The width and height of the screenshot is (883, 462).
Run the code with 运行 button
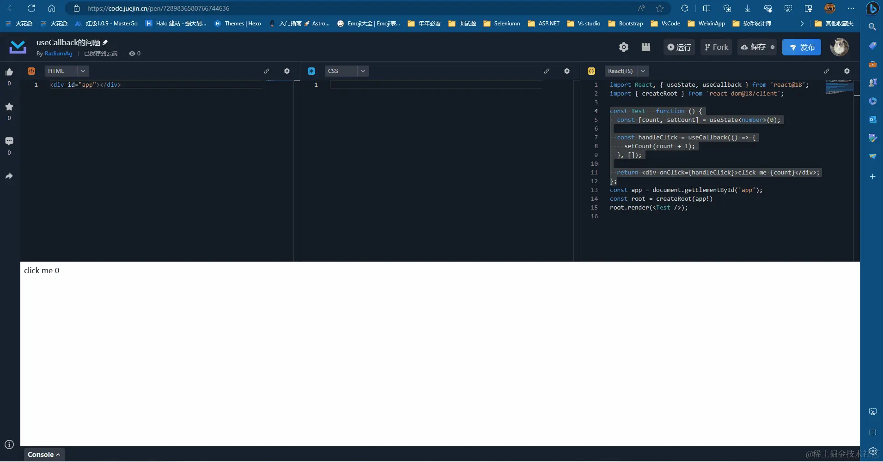click(x=679, y=47)
